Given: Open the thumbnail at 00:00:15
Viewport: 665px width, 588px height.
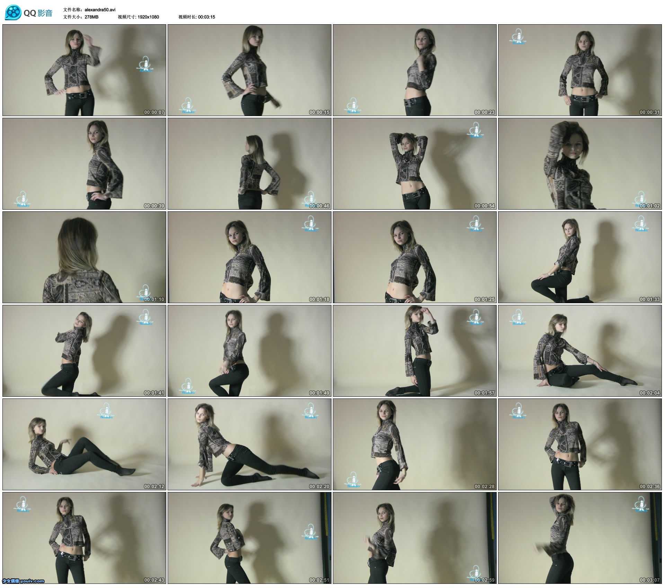Looking at the screenshot, I should (249, 70).
